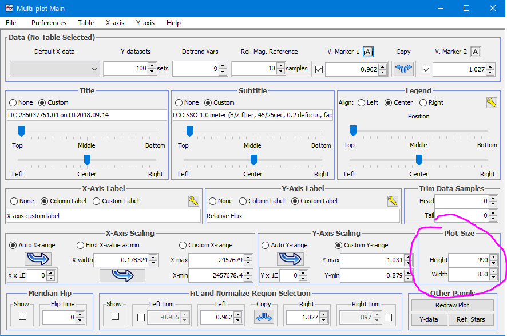Open Y-Axis Label wrench settings icon
The height and width of the screenshot is (336, 507).
tap(392, 201)
